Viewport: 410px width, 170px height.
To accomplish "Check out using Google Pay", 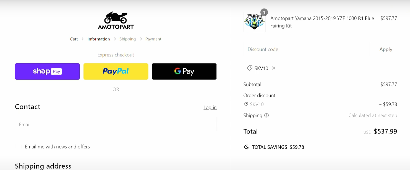I will [184, 71].
